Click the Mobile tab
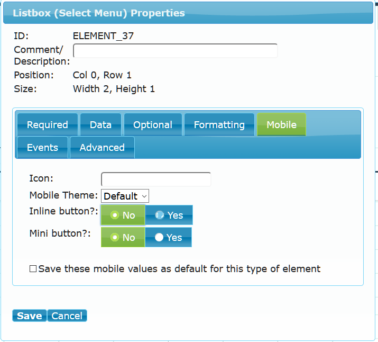Screen dimensions: 378x342 281,124
